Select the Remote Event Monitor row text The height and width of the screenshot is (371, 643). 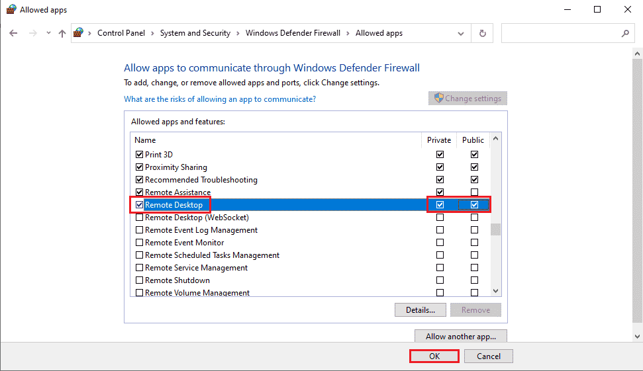185,243
